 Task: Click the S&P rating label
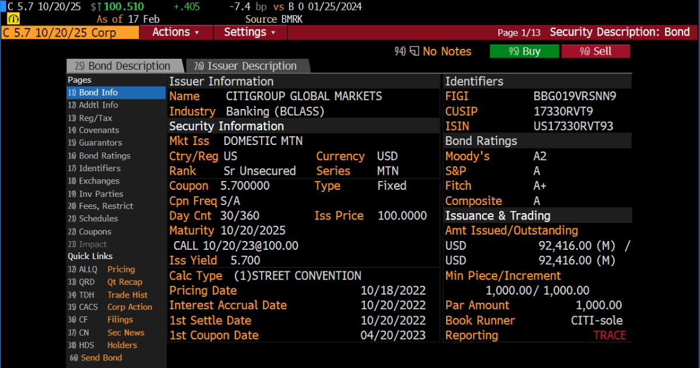(x=456, y=171)
